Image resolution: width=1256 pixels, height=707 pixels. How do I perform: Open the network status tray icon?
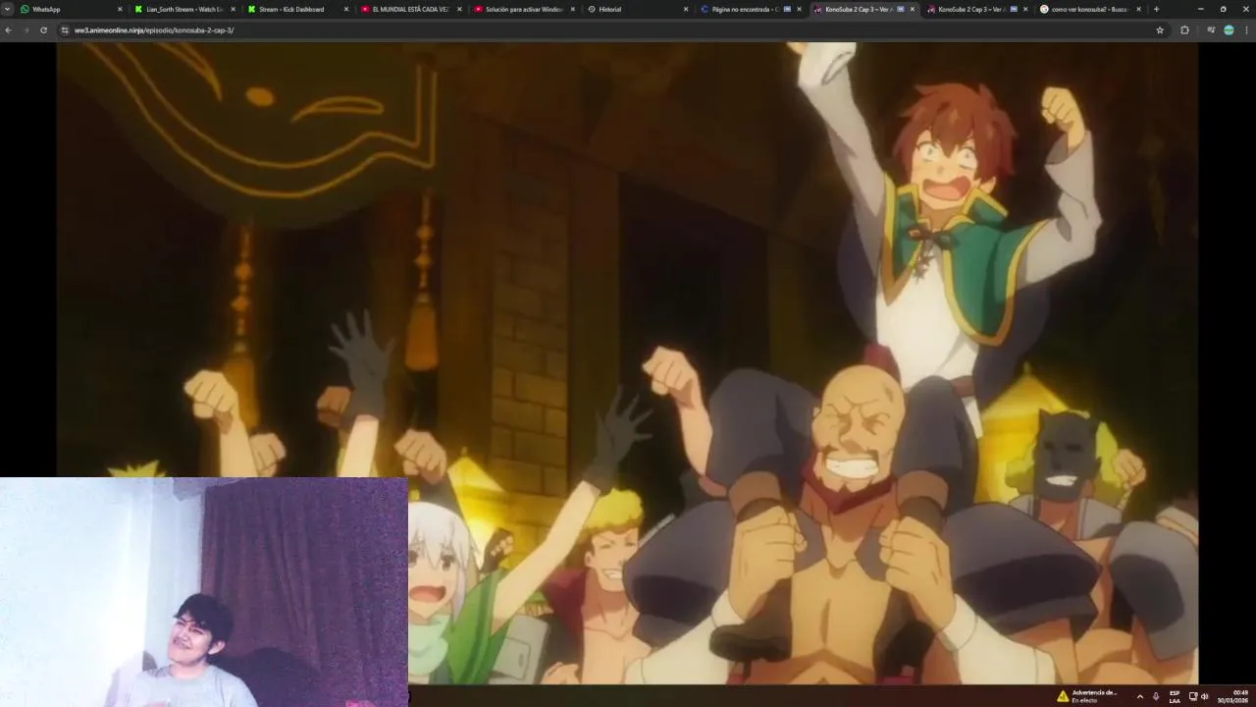(1193, 696)
